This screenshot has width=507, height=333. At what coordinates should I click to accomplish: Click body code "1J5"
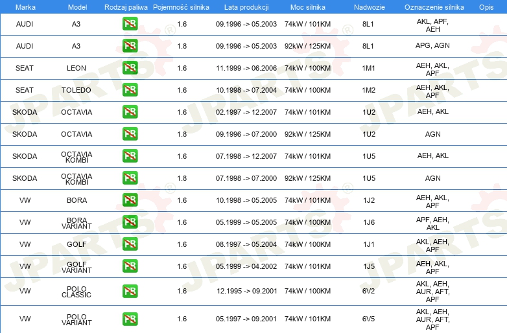pyautogui.click(x=369, y=266)
